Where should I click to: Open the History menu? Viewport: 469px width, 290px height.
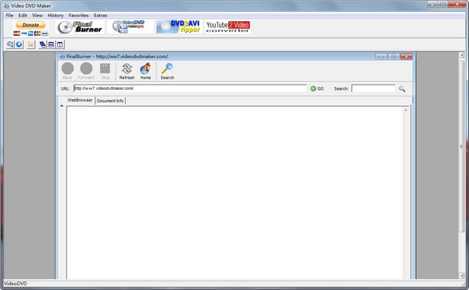tap(55, 16)
